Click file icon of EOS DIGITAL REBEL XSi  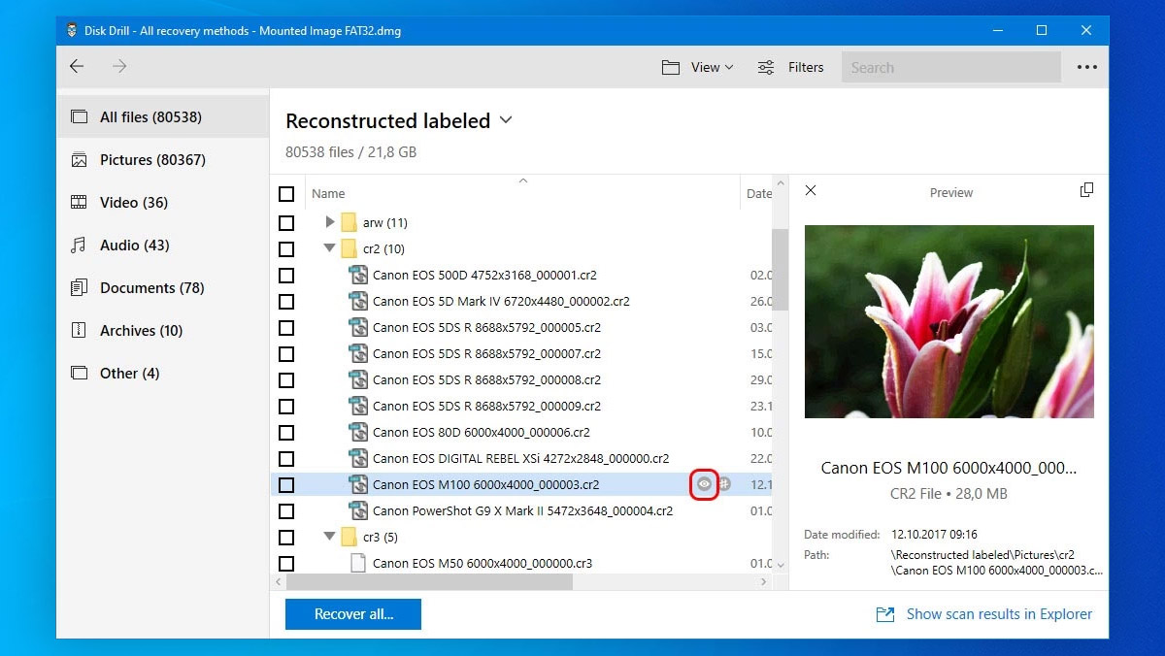(x=358, y=459)
